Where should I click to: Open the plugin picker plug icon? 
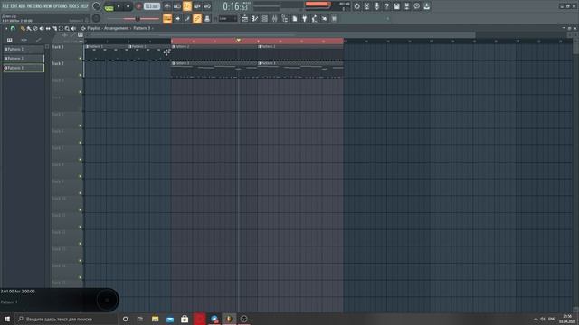pos(305,18)
